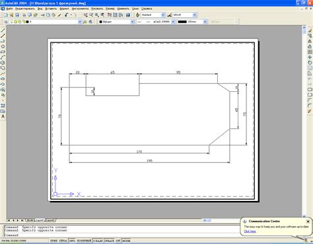Toggle СЕТКА (grid) in status bar
Image resolution: width=313 pixels, height=244 pixels.
(x=63, y=241)
